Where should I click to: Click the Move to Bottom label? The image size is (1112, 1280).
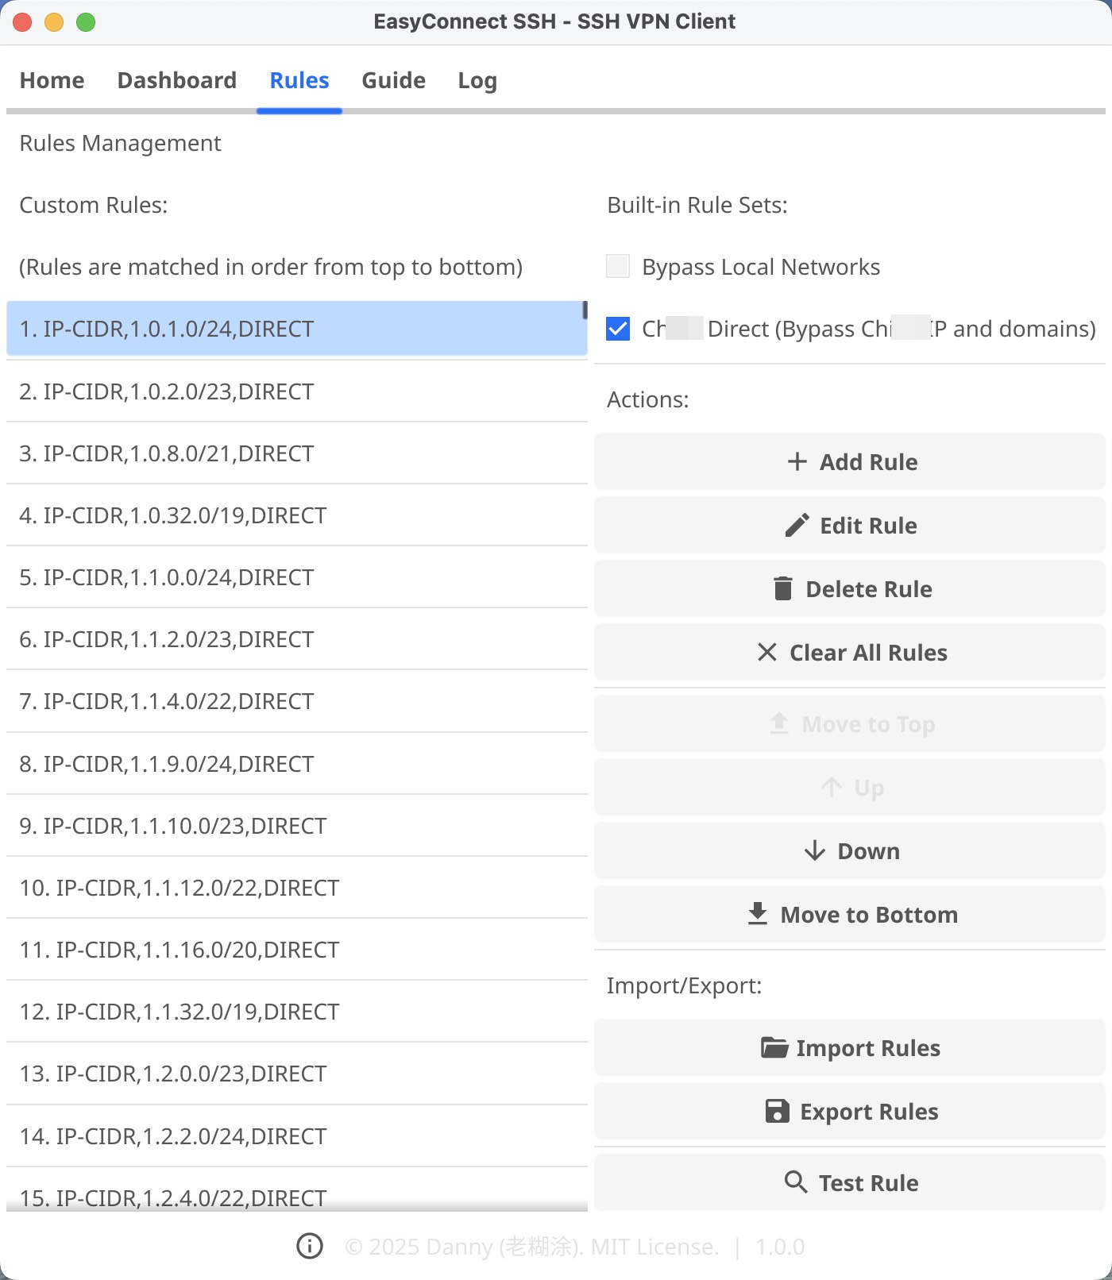tap(869, 914)
